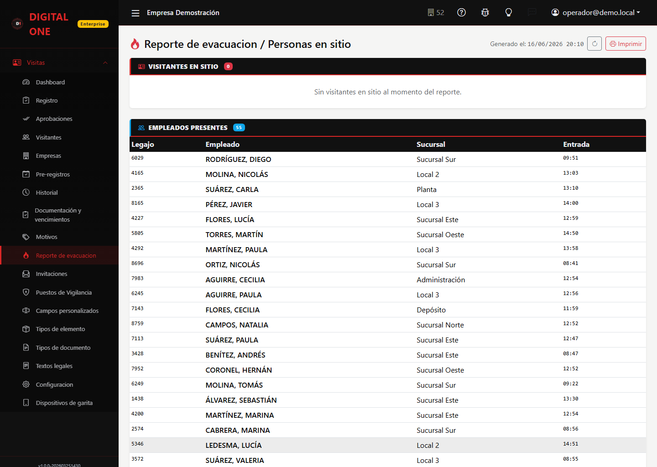Click the Invitaciones envelope icon
Screen dimensions: 657x467
coord(26,274)
